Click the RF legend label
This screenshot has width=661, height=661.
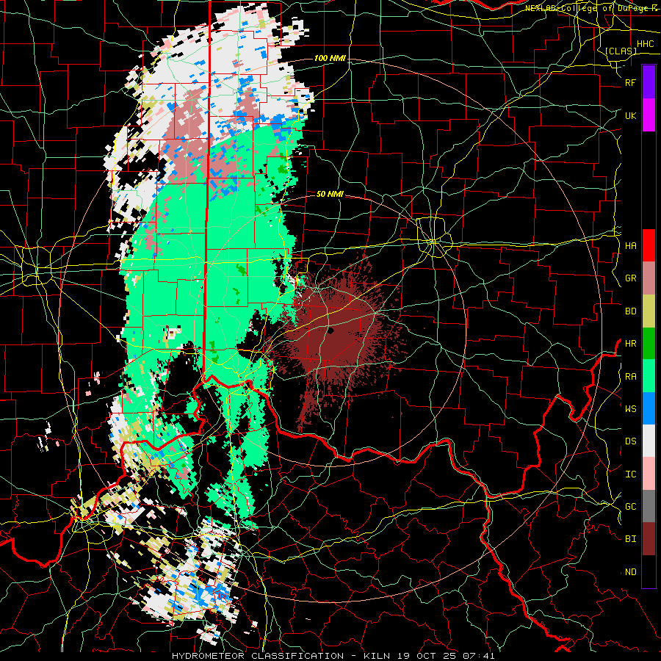[630, 83]
